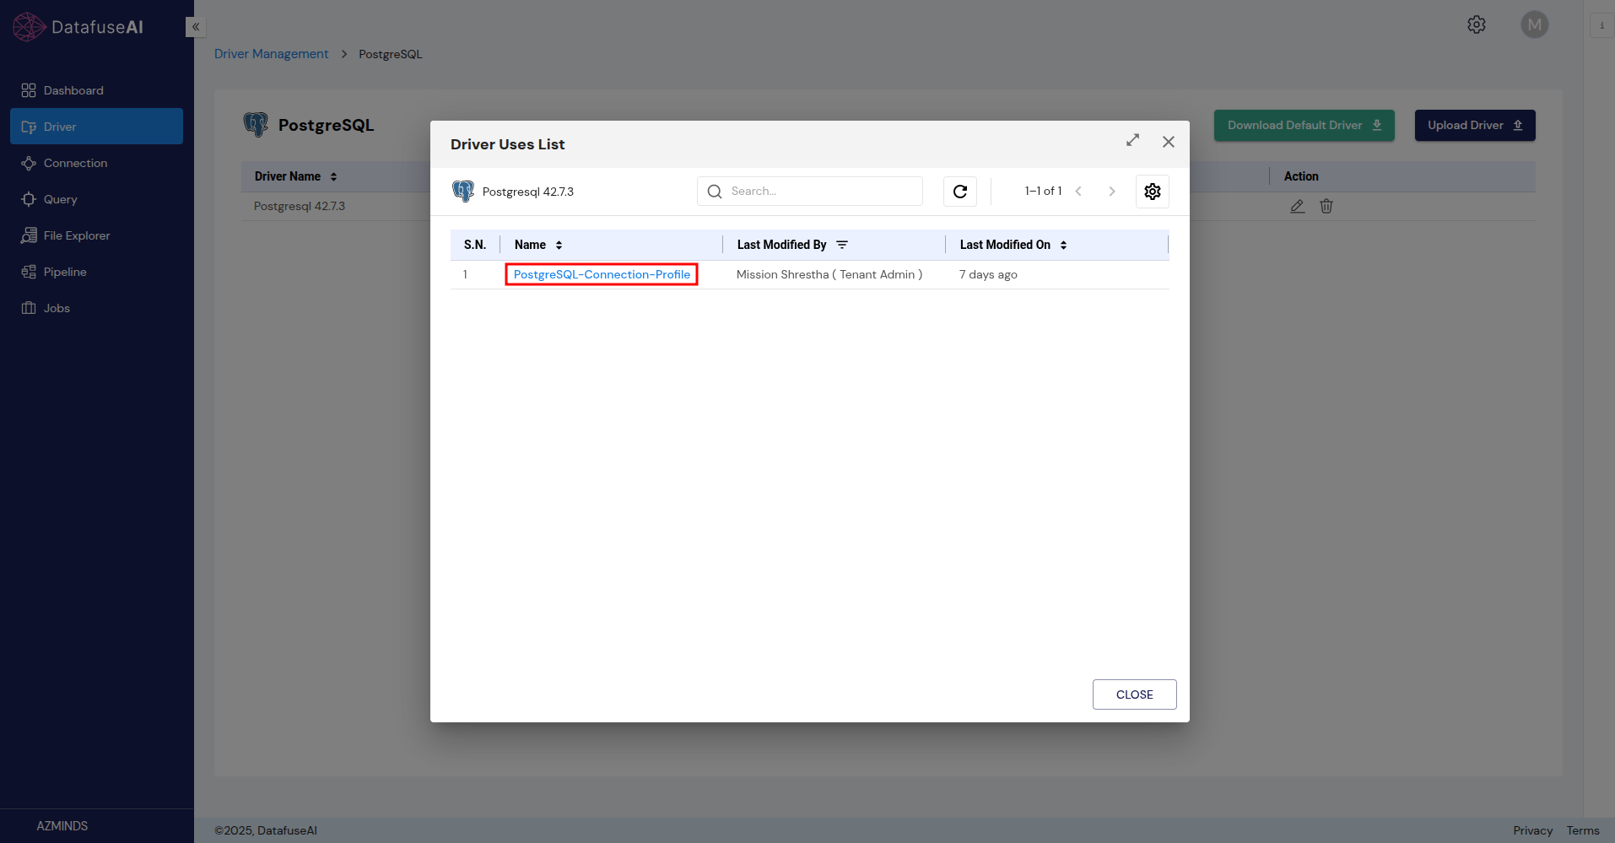Expand the Driver Uses List dialog to fullscreen
Viewport: 1615px width, 843px height.
point(1132,141)
